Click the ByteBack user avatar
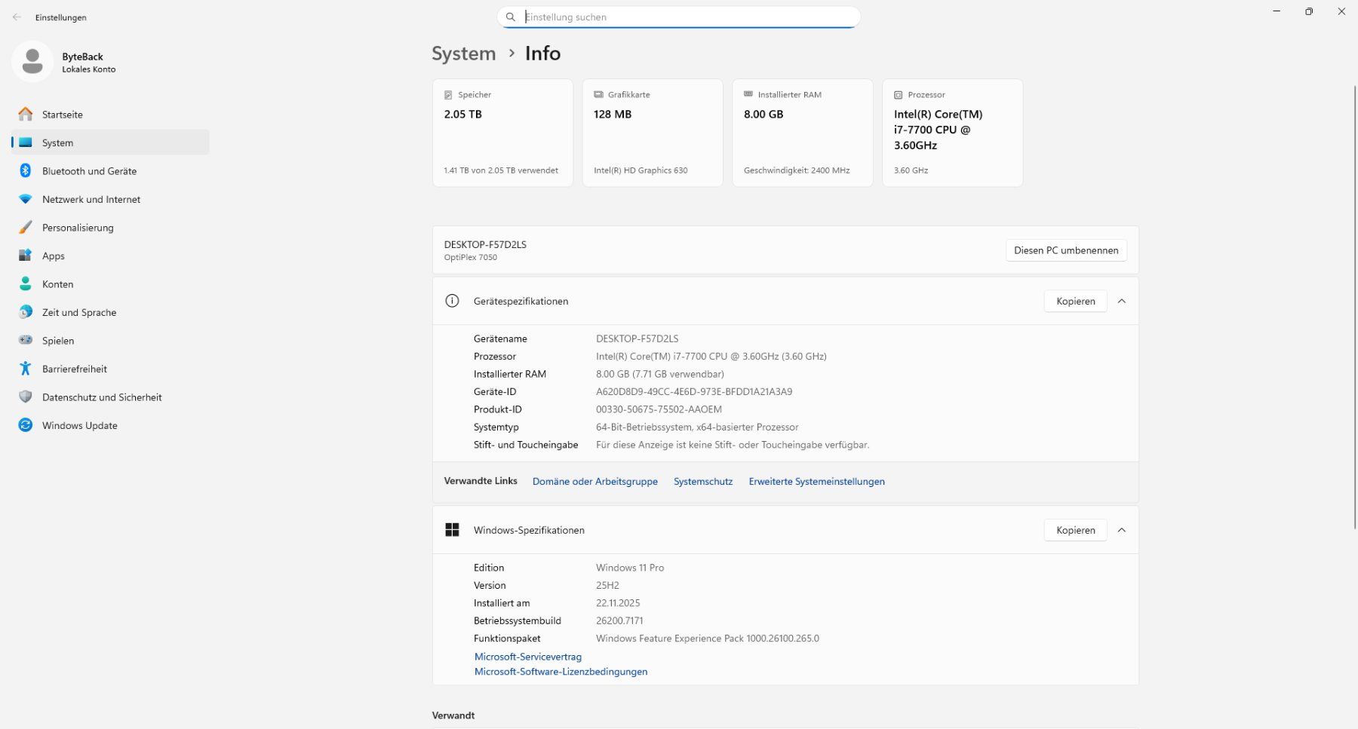The width and height of the screenshot is (1358, 729). click(32, 62)
